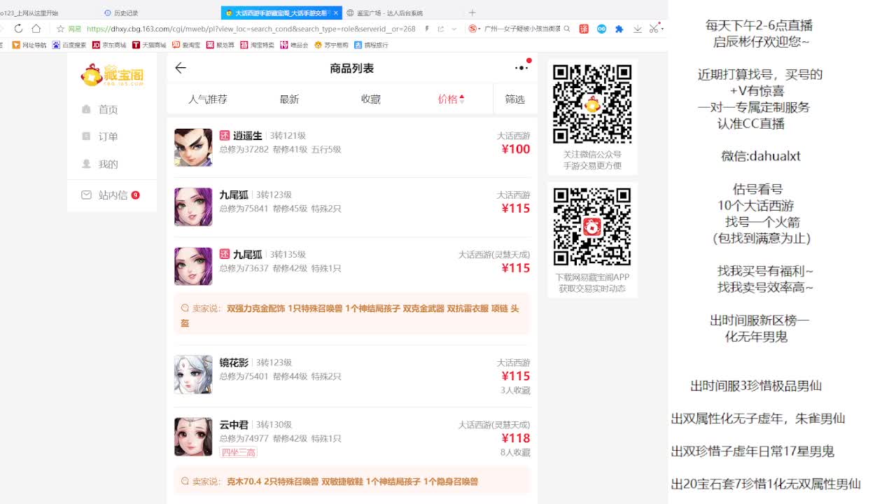Open the 九尾狐 3转123级 listing avatar
Viewport: 896px width, 504px height.
[x=193, y=206]
